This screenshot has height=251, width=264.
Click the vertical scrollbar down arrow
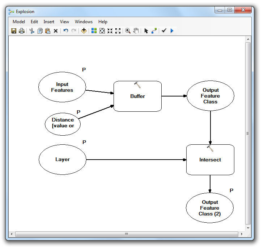[x=248, y=228]
